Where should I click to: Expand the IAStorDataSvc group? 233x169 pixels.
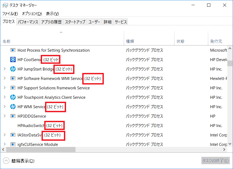pyautogui.click(x=5, y=135)
